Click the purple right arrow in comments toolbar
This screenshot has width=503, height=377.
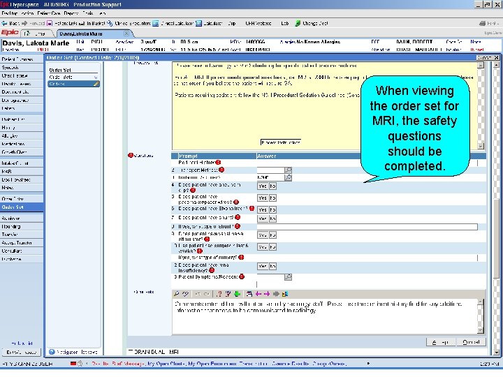(267, 294)
